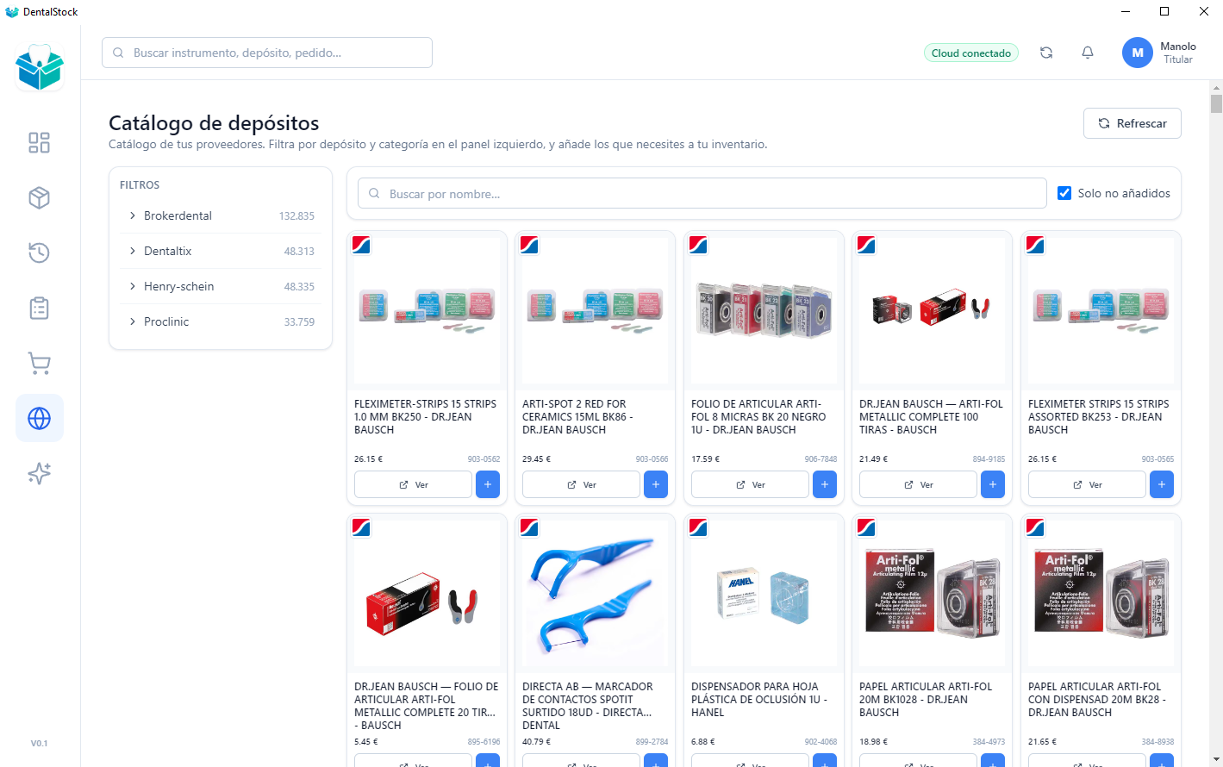Focus the Buscar por nombre search field
This screenshot has height=767, width=1223.
point(702,193)
